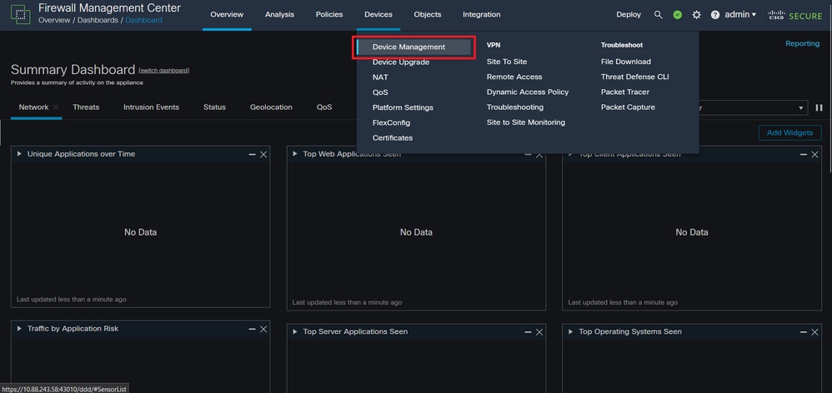Close the Unique Applications over Time widget
This screenshot has width=832, height=393.
263,154
